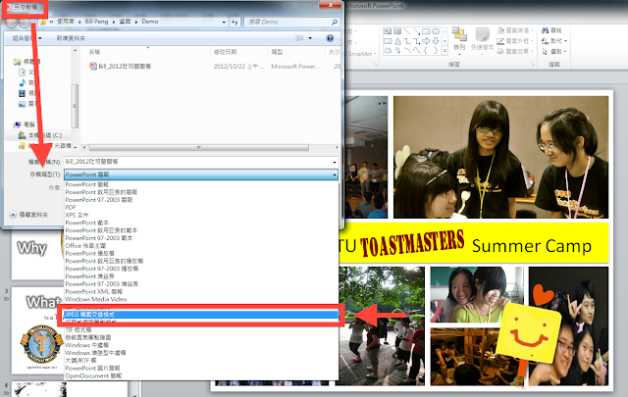Click New Folder (新增資料夾) button

71,38
